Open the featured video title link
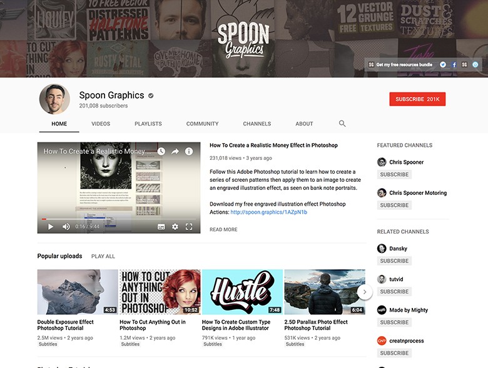Screen dimensions: 488x368 coord(273,145)
